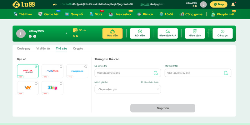The width and height of the screenshot is (250, 125).
Task: Click the yellow Nạp tiền account button
Action: click(x=112, y=33)
